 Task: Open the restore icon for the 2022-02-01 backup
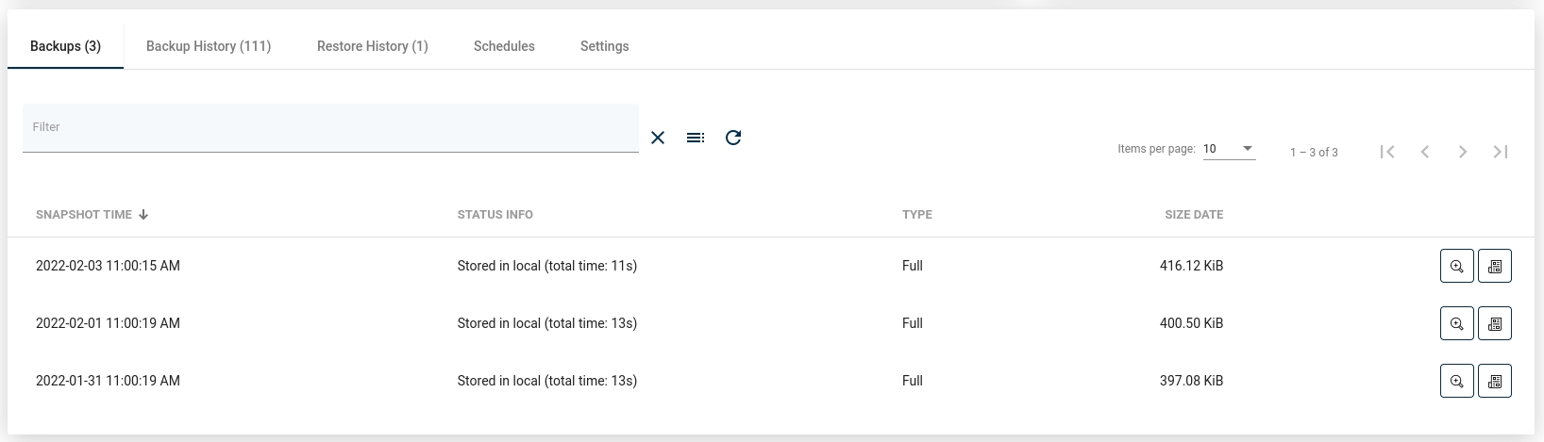click(x=1495, y=323)
